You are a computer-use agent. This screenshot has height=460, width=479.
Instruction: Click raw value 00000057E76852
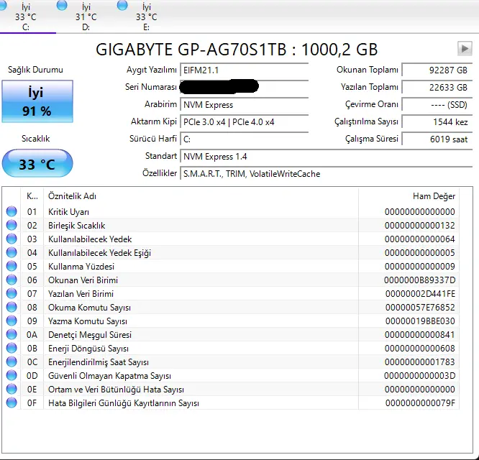(x=420, y=308)
